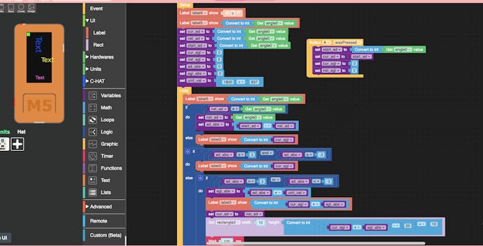Open the Variables block category icon

click(93, 96)
